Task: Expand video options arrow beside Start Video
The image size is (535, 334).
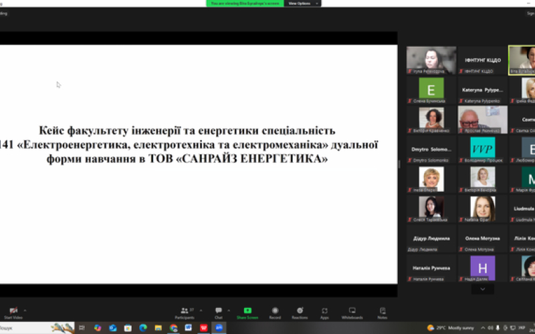Action: pyautogui.click(x=25, y=311)
